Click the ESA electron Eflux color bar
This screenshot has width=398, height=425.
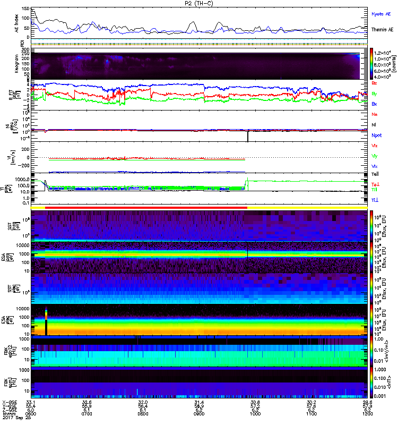coord(371,320)
